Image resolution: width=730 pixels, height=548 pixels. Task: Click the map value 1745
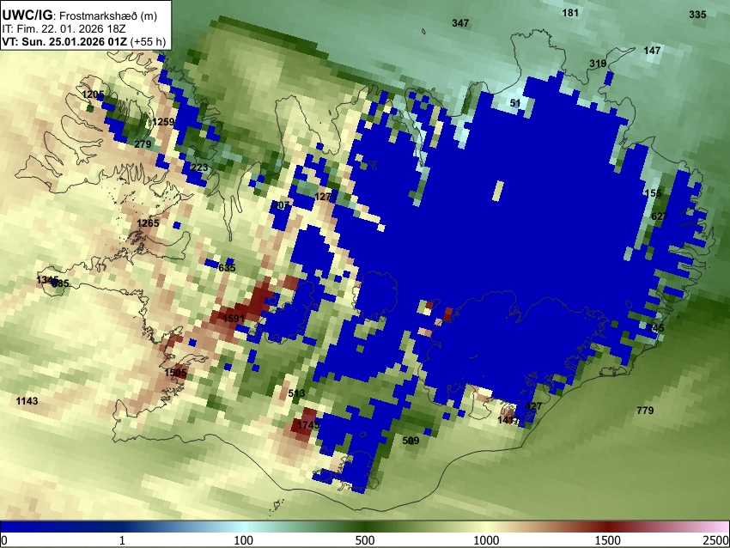pos(308,424)
